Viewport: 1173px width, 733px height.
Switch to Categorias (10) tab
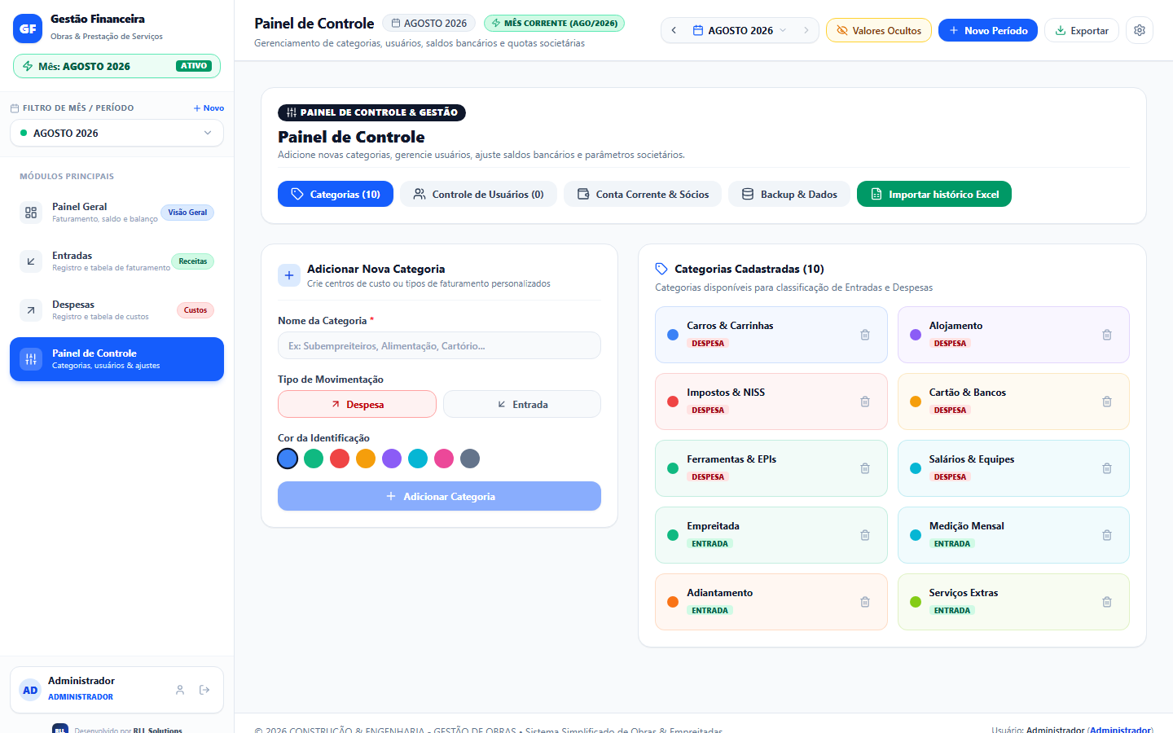tap(336, 194)
